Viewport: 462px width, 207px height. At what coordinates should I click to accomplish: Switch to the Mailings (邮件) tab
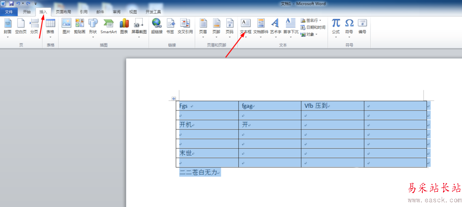[x=100, y=12]
